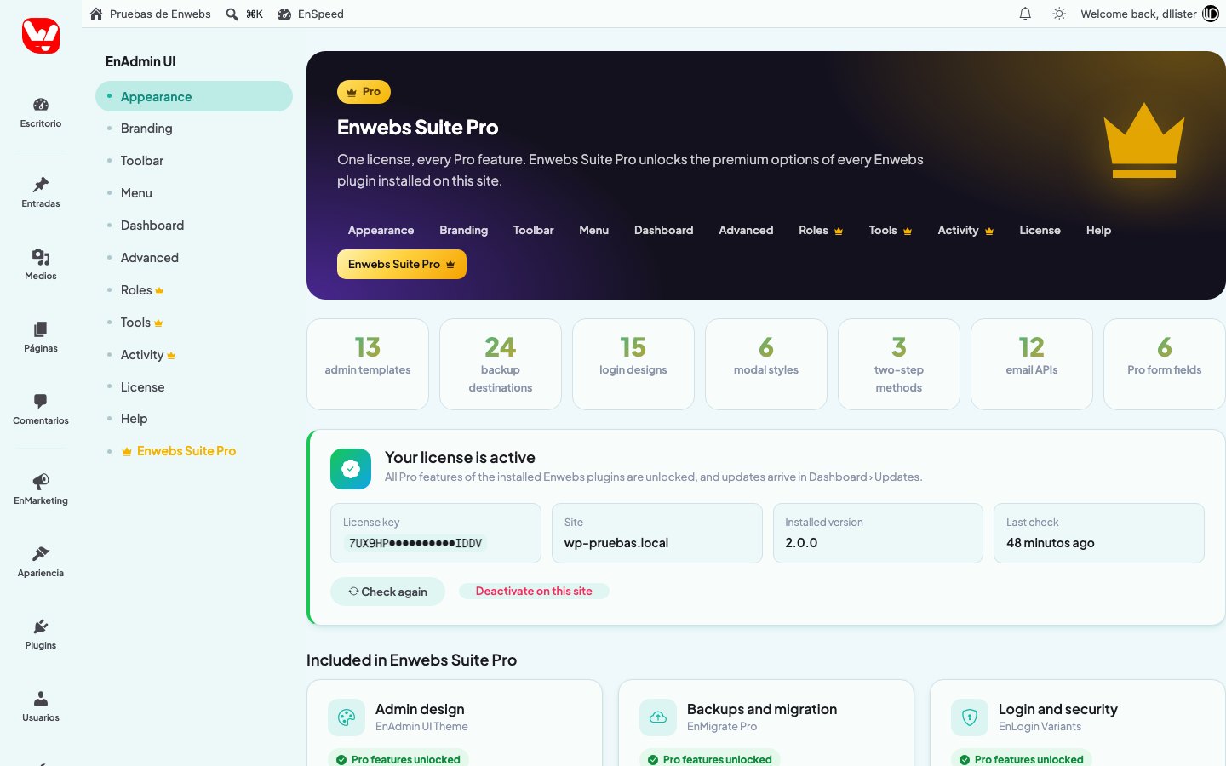Viewport: 1226px width, 766px height.
Task: Open the License tab in banner
Action: click(1040, 230)
